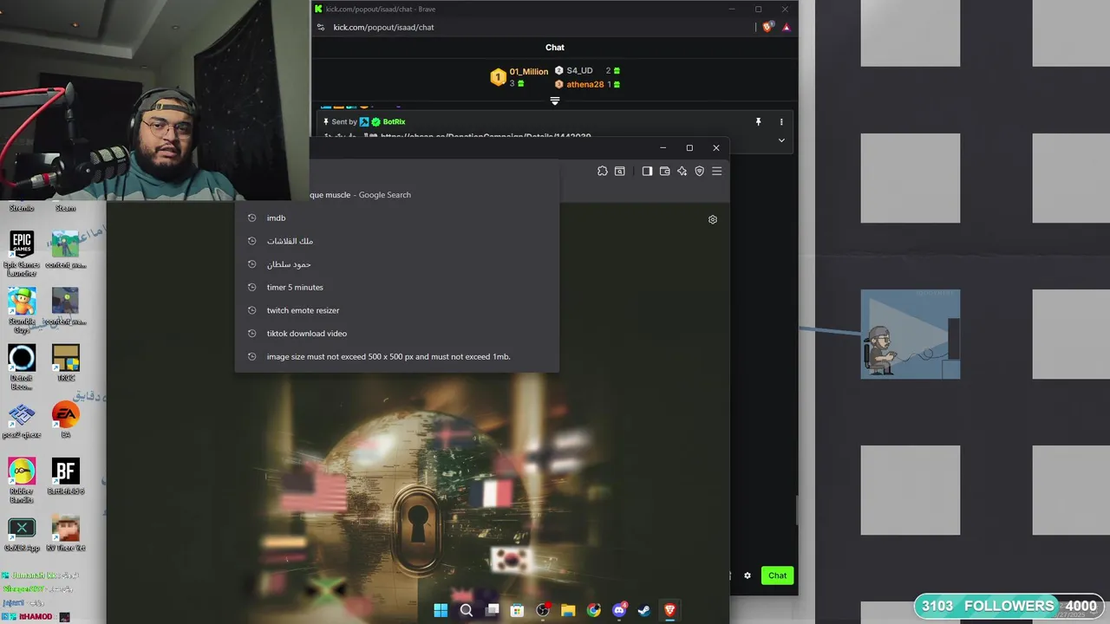
Task: Select Detroit Become Human desktop shortcut
Action: (x=22, y=367)
